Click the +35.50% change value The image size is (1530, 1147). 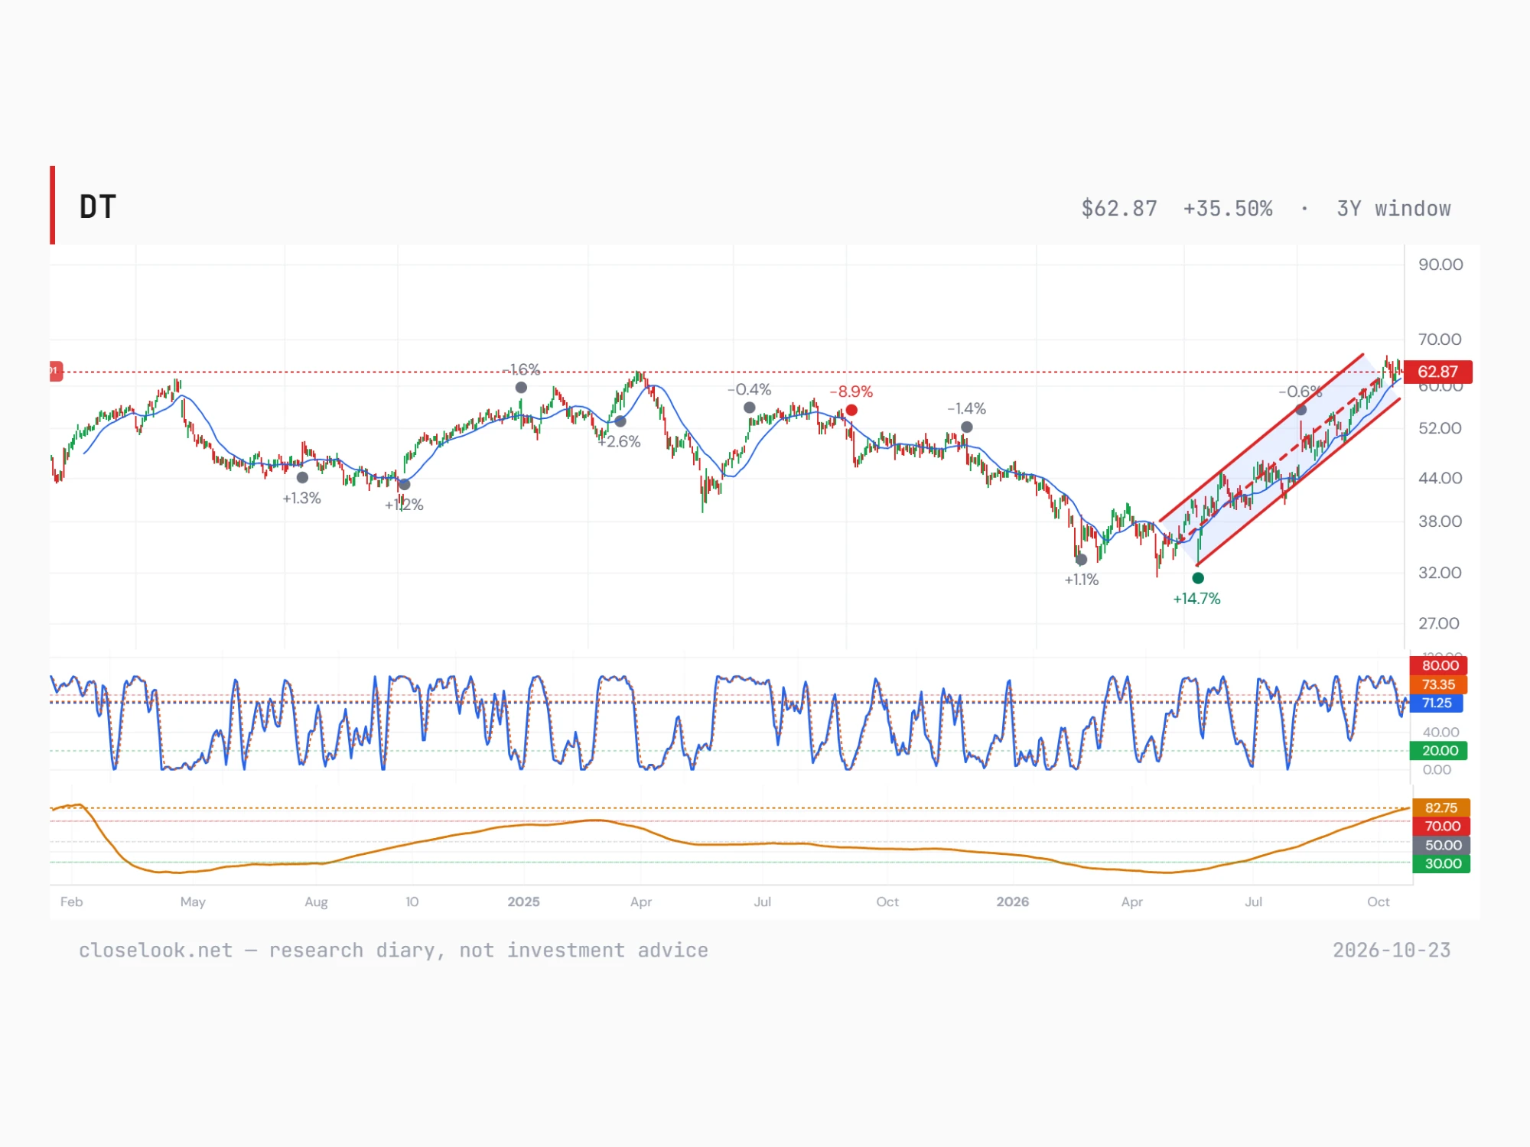pyautogui.click(x=1228, y=209)
